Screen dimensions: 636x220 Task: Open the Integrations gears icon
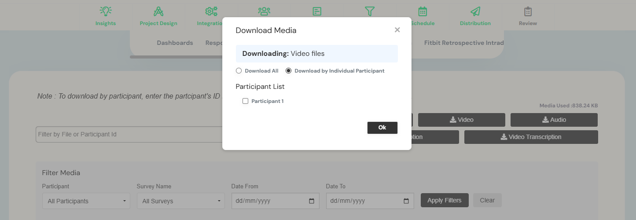tap(211, 11)
